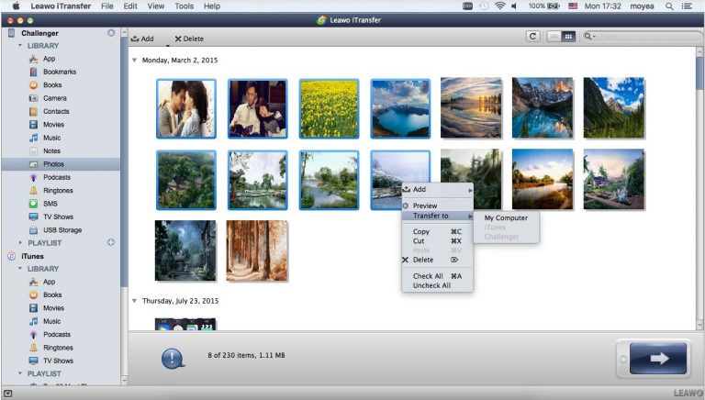This screenshot has width=705, height=400.
Task: Collapse iTunes PLAYLIST section
Action: [x=20, y=373]
